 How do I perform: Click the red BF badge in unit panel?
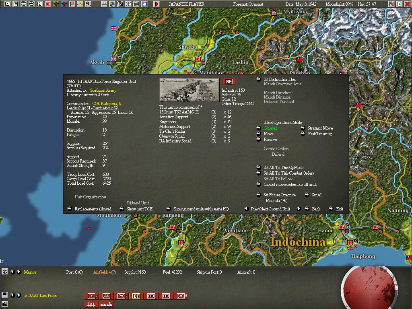coord(229,81)
